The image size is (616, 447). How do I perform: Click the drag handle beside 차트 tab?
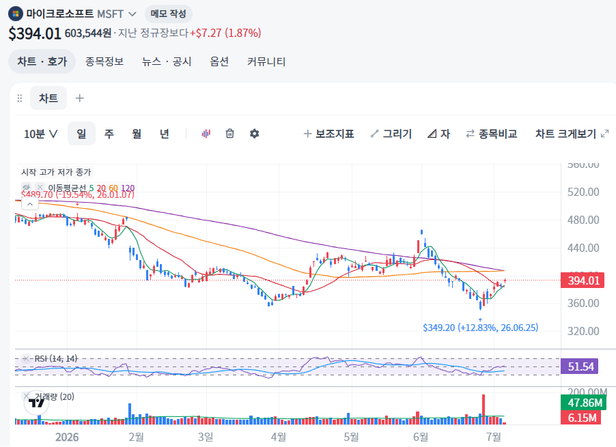pos(20,98)
